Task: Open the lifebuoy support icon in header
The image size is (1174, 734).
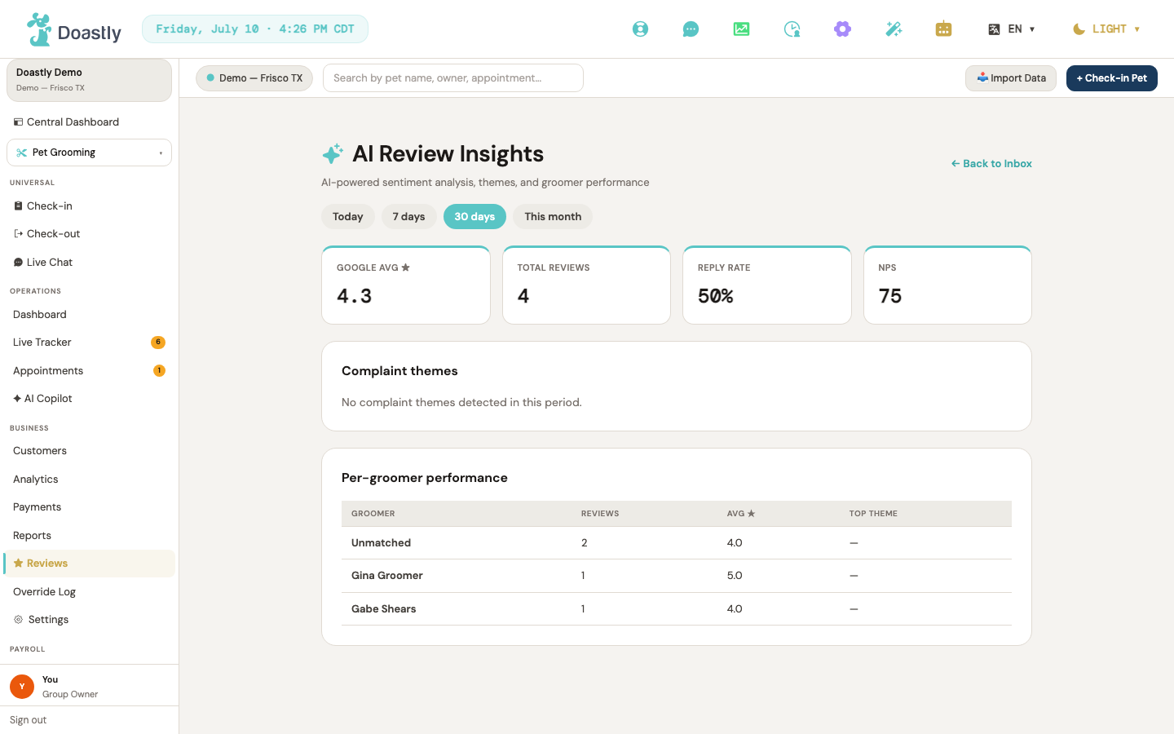Action: [640, 29]
